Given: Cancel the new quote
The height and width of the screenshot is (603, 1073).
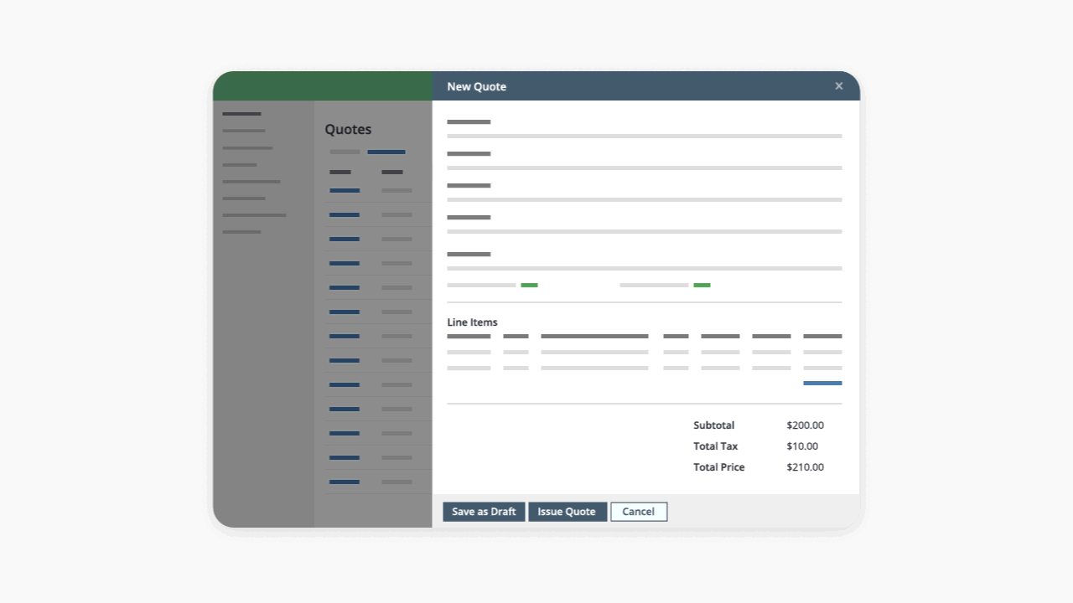Looking at the screenshot, I should click(x=639, y=512).
